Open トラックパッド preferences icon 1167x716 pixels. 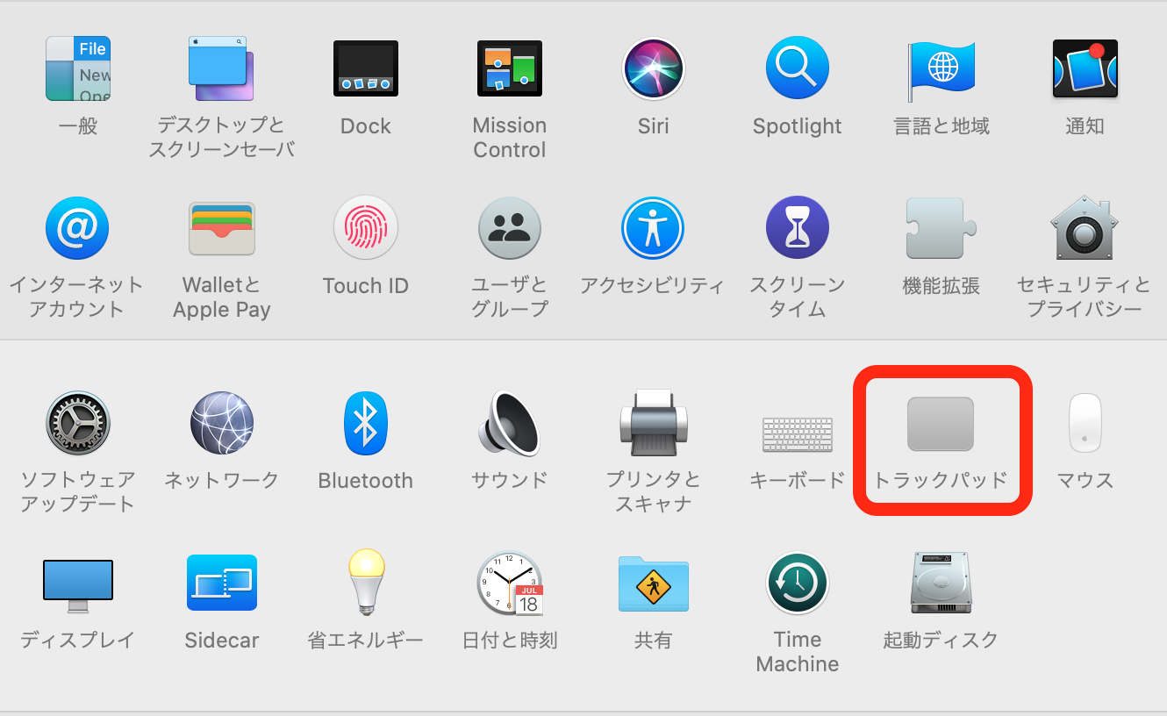point(941,424)
